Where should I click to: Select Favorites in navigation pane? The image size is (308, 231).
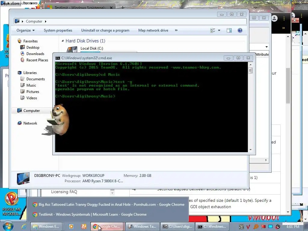click(30, 41)
